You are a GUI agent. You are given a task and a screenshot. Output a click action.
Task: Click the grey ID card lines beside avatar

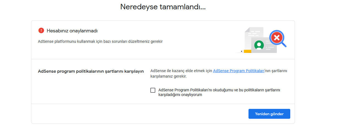click(x=270, y=46)
